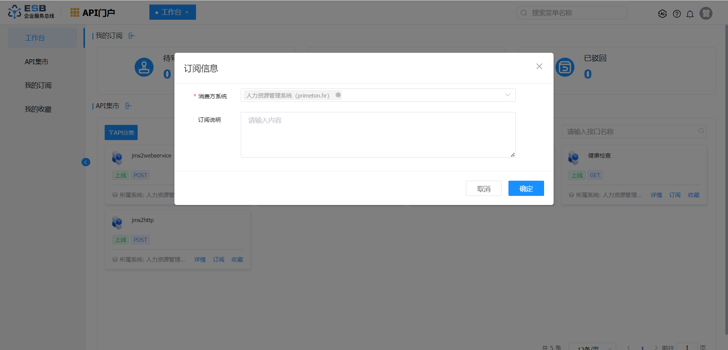Open the API category filter button
The height and width of the screenshot is (350, 728).
[x=121, y=132]
